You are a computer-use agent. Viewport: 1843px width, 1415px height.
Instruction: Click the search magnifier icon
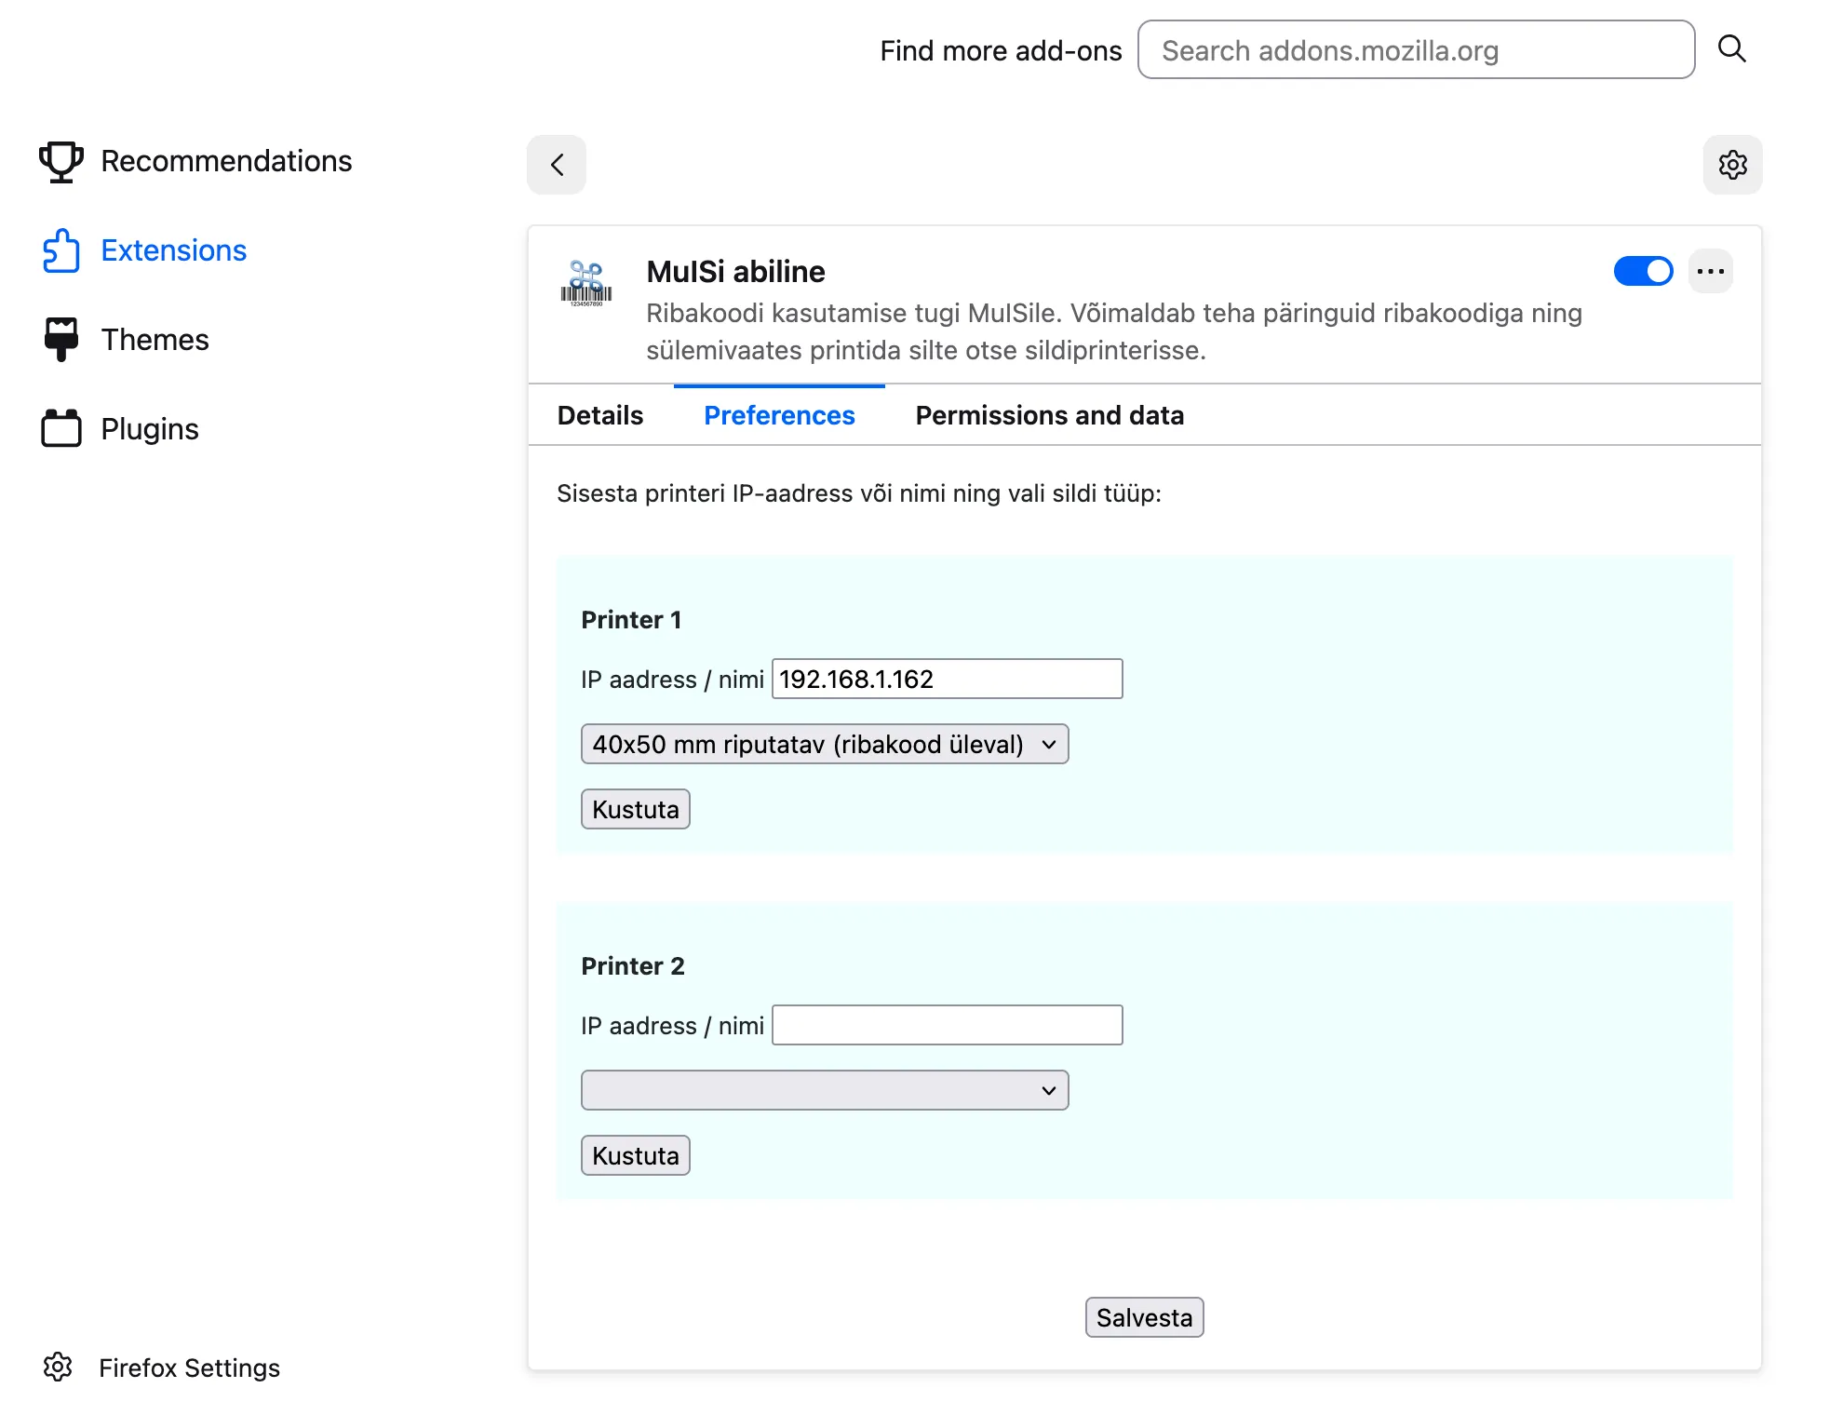pyautogui.click(x=1731, y=48)
